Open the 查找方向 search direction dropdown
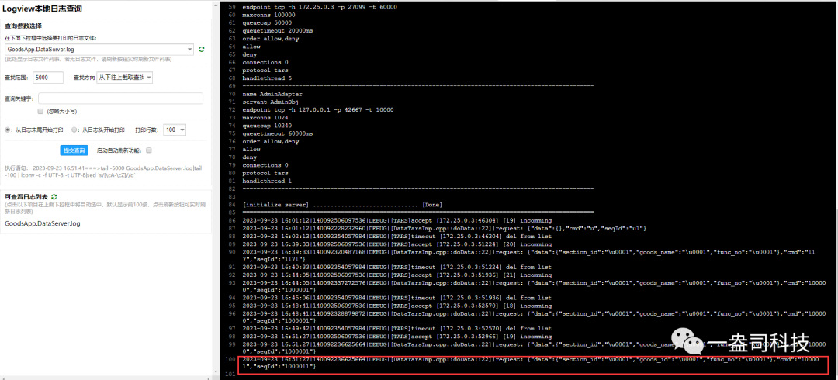838x380 pixels. coord(124,78)
